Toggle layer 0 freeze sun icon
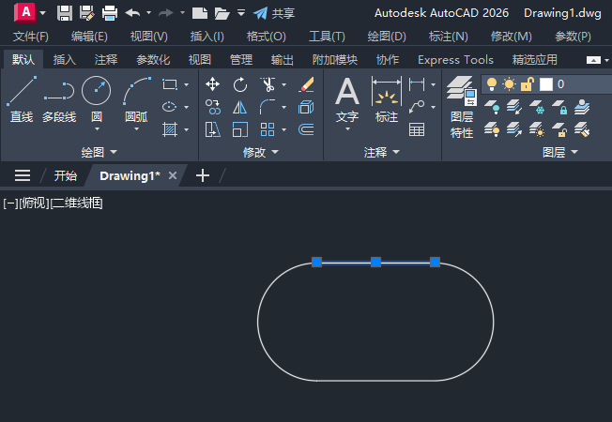Image resolution: width=612 pixels, height=422 pixels. [x=509, y=83]
